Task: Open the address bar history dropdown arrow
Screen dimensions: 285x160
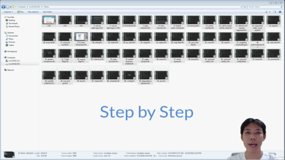Action: click(x=241, y=7)
